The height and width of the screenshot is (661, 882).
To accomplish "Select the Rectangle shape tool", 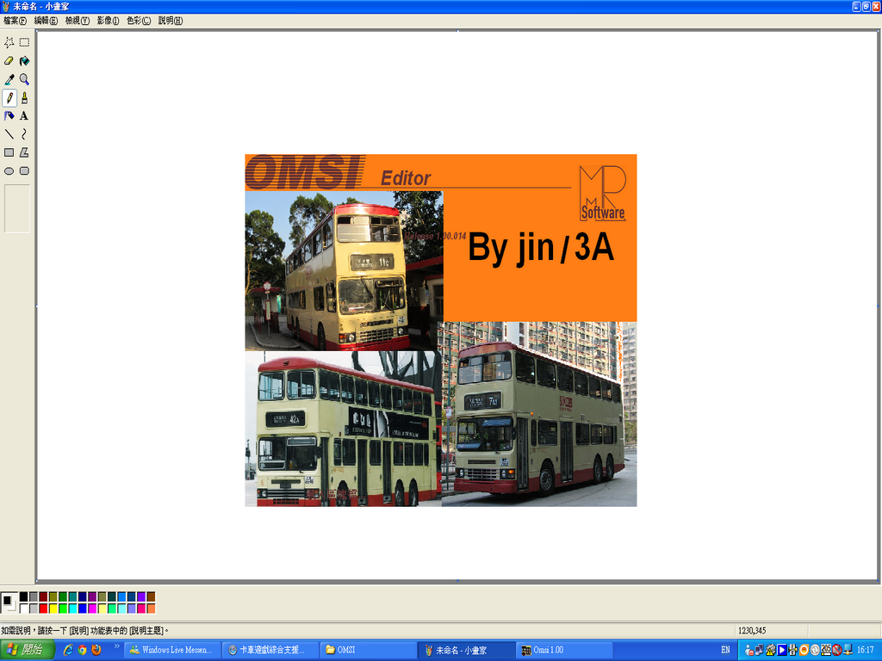I will click(9, 152).
